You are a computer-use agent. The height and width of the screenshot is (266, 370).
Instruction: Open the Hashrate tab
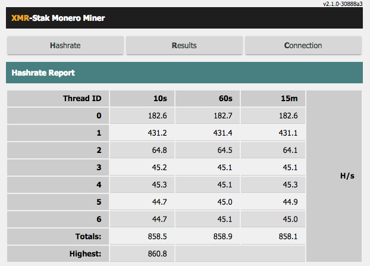coord(65,45)
